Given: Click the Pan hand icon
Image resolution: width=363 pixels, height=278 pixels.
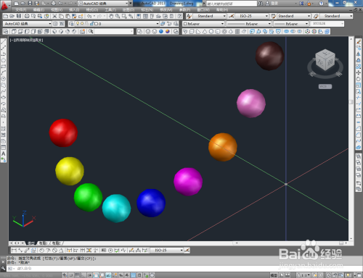Looking at the screenshot, I should tap(111, 16).
